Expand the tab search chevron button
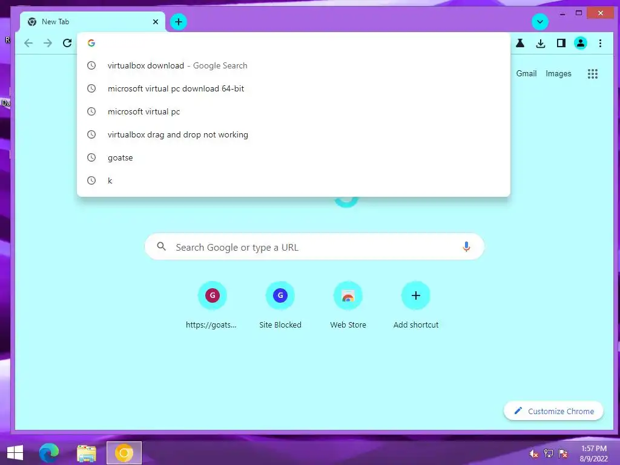 coord(539,22)
